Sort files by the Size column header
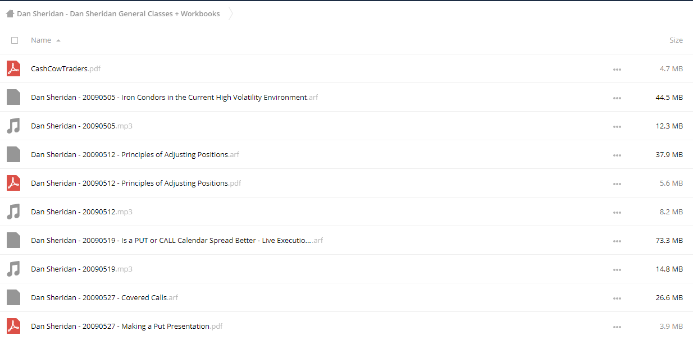 point(676,40)
